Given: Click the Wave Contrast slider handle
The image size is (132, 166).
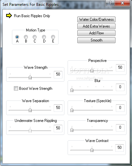Looking at the screenshot, I should pos(92,150).
